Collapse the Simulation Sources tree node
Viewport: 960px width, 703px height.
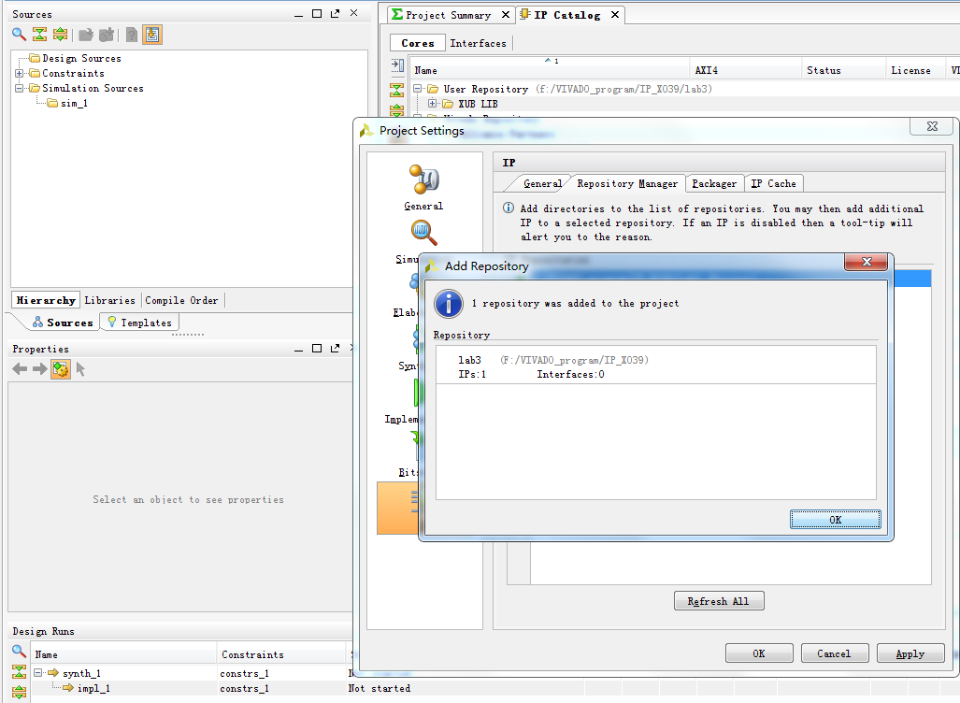click(x=20, y=89)
